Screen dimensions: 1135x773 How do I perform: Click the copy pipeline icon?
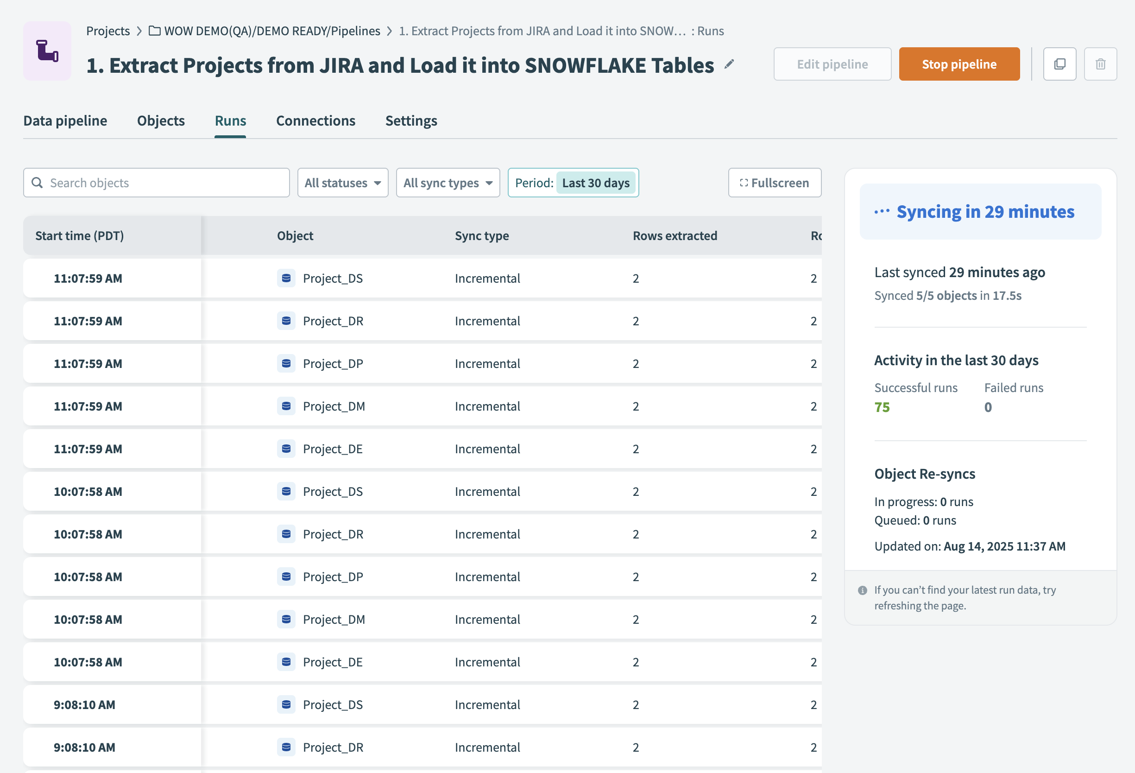click(x=1059, y=63)
